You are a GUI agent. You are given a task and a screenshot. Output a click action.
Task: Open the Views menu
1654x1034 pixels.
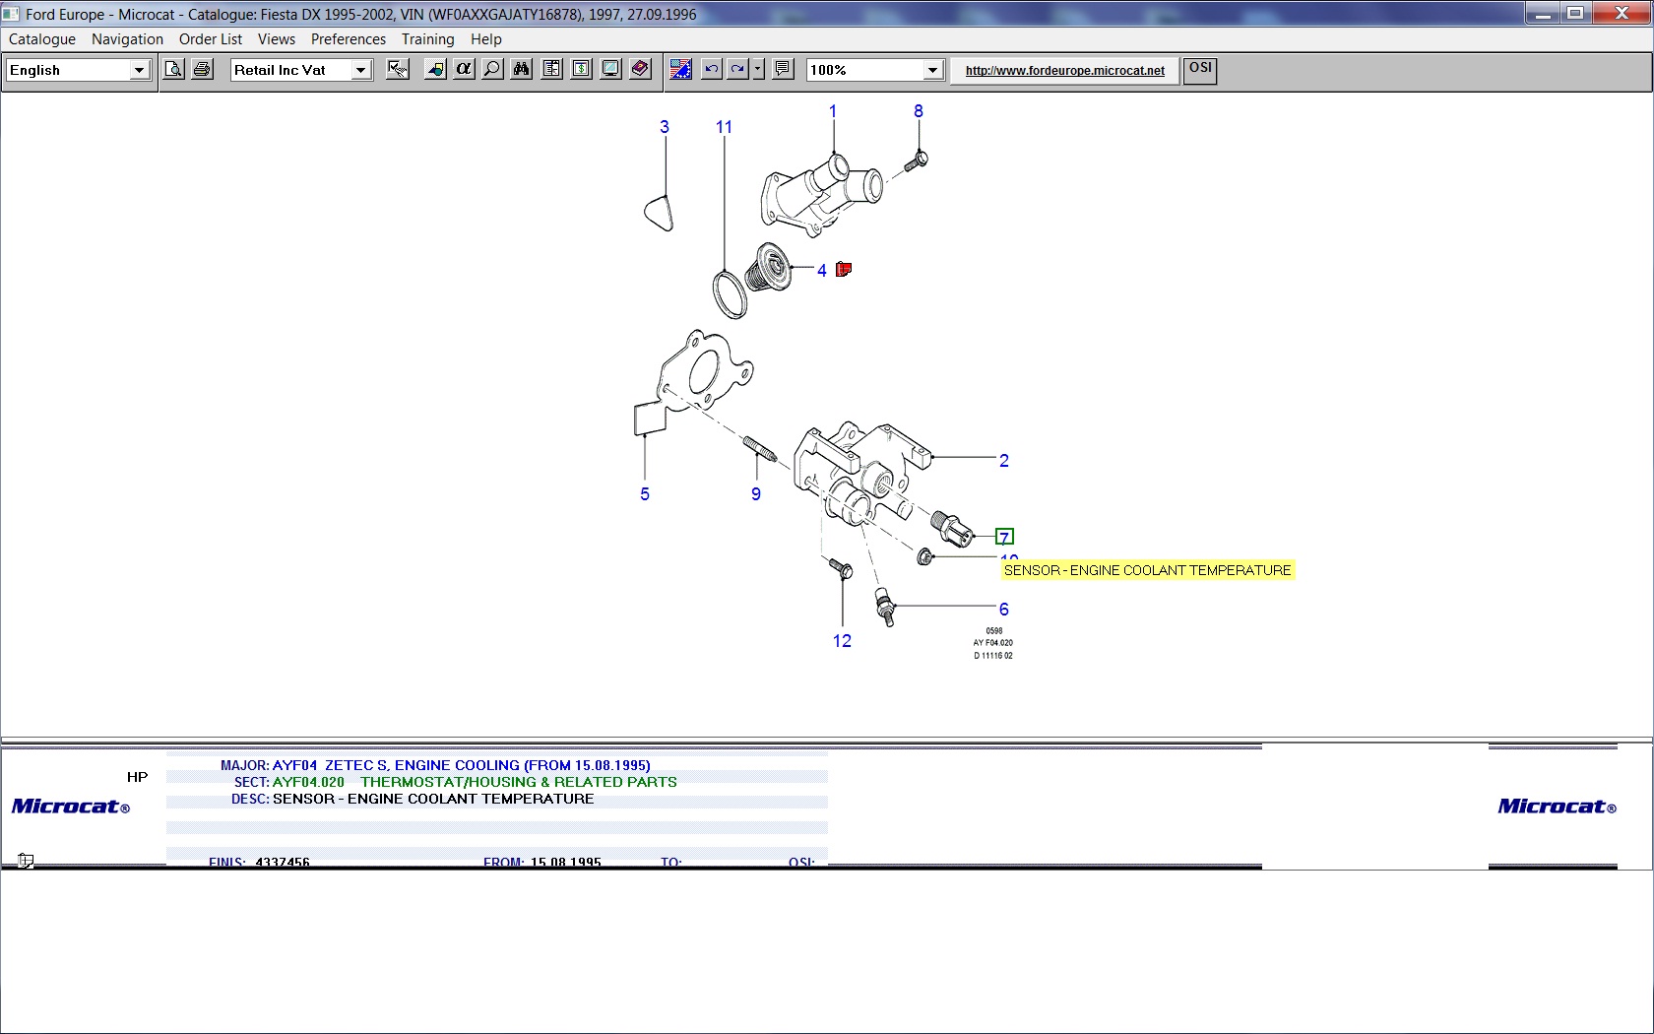(277, 39)
